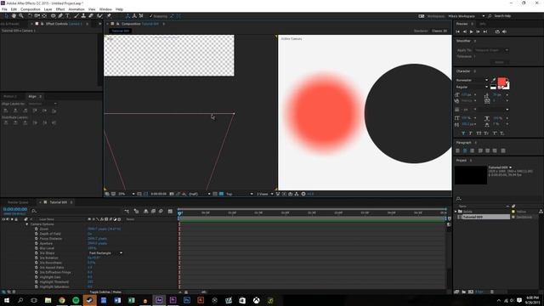Select the Pen tool

[60, 16]
